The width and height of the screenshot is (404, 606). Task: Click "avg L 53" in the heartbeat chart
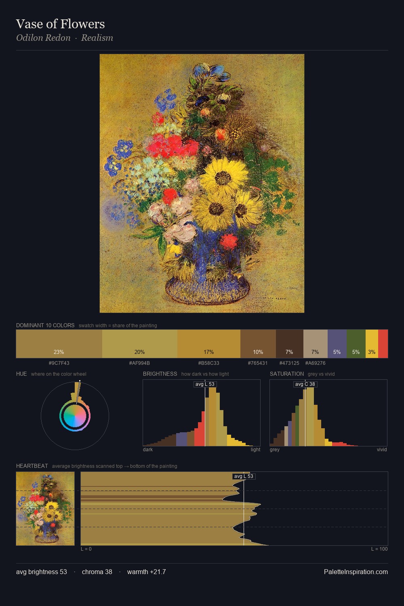click(x=244, y=476)
